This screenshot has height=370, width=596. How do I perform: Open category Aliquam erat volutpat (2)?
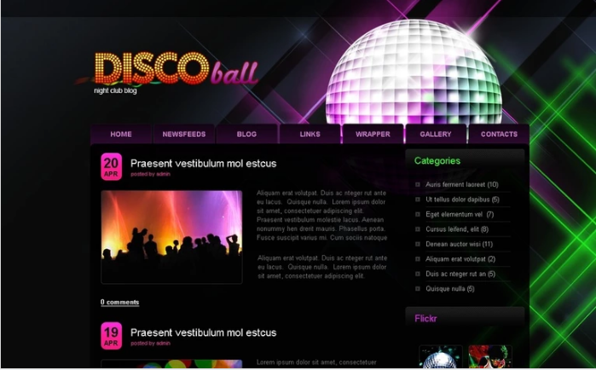(x=460, y=259)
